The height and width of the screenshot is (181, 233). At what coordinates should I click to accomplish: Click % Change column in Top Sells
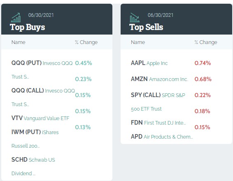[206, 42]
